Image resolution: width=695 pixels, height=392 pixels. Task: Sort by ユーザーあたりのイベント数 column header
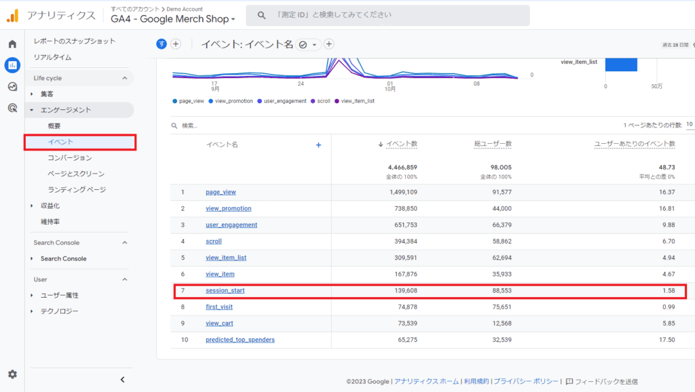coord(635,144)
